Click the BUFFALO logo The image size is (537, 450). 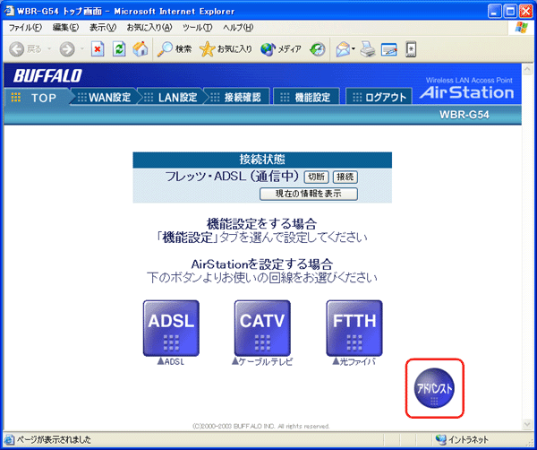[x=47, y=76]
